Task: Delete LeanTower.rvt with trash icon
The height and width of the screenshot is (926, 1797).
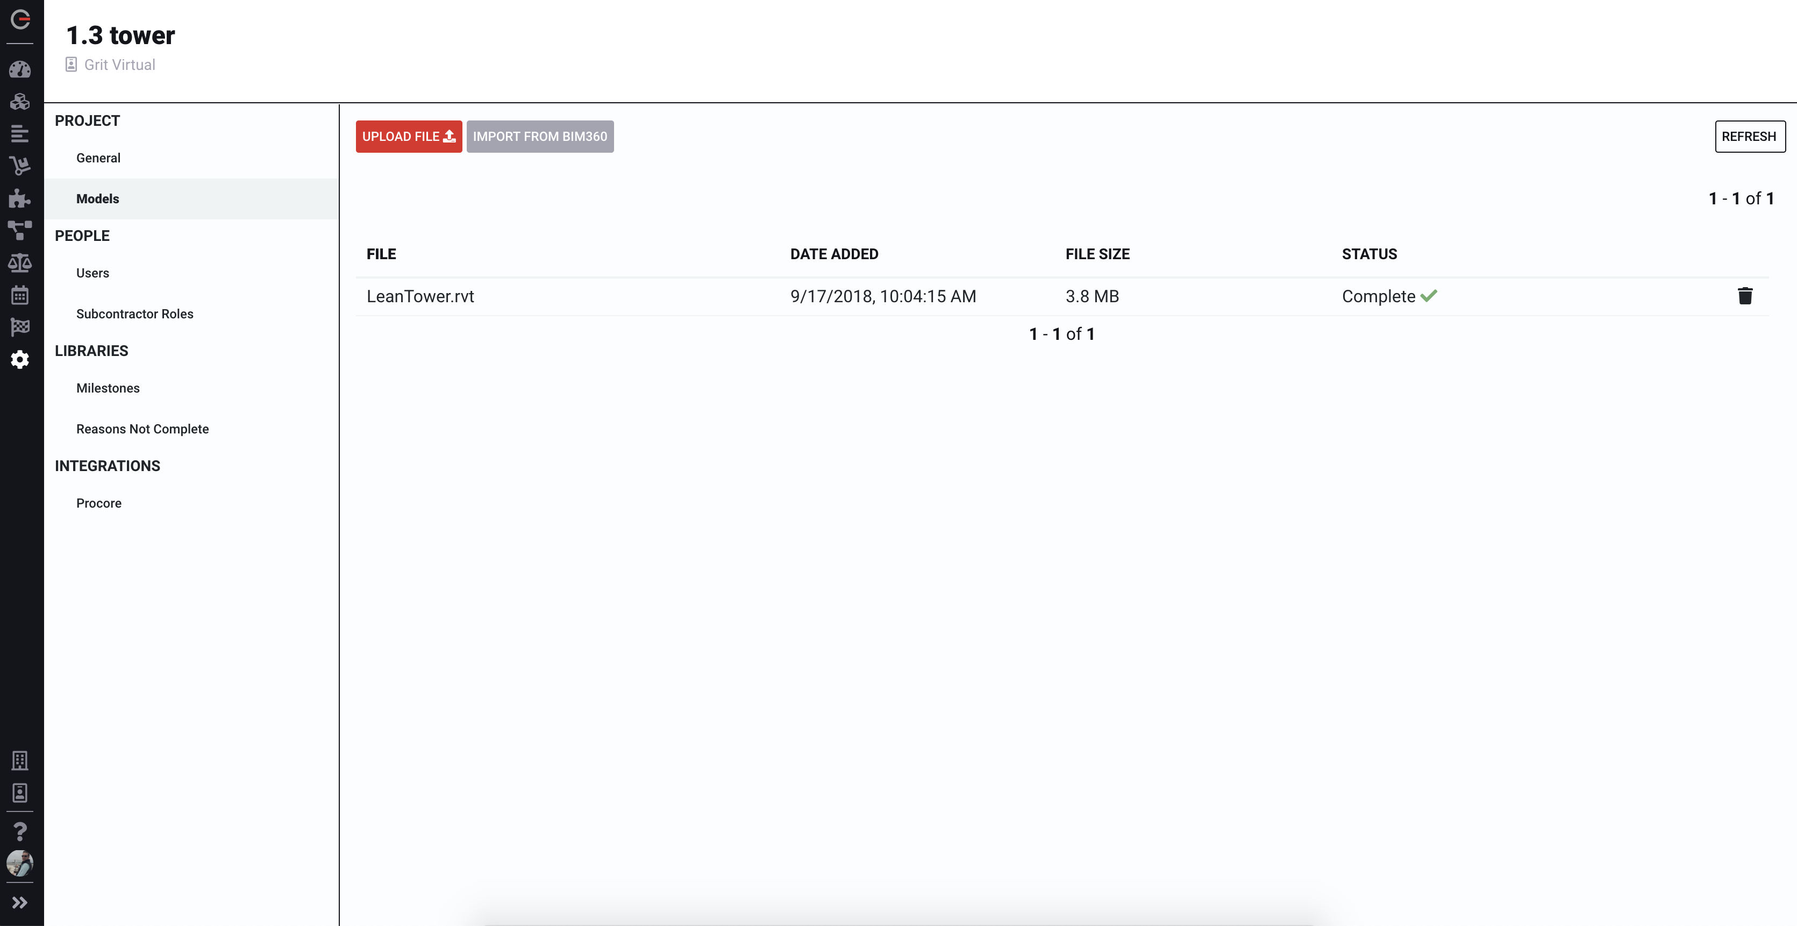Action: 1745,296
